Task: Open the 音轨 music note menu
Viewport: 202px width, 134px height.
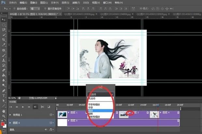Action: click(x=51, y=129)
